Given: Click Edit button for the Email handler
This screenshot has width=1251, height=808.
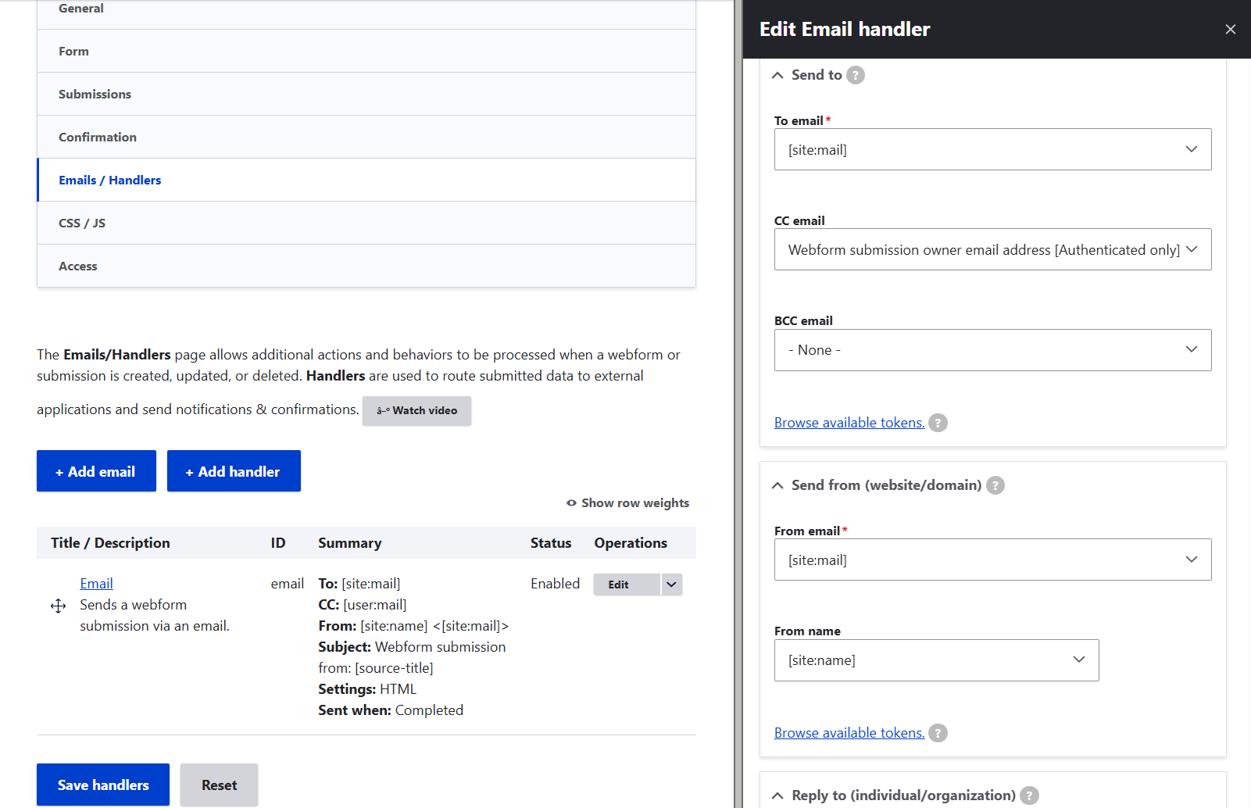Looking at the screenshot, I should click(627, 585).
